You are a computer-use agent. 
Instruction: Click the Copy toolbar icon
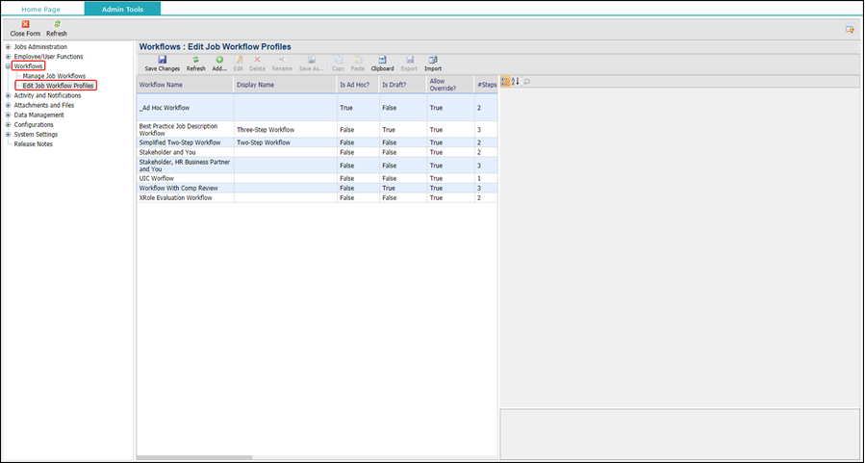338,60
